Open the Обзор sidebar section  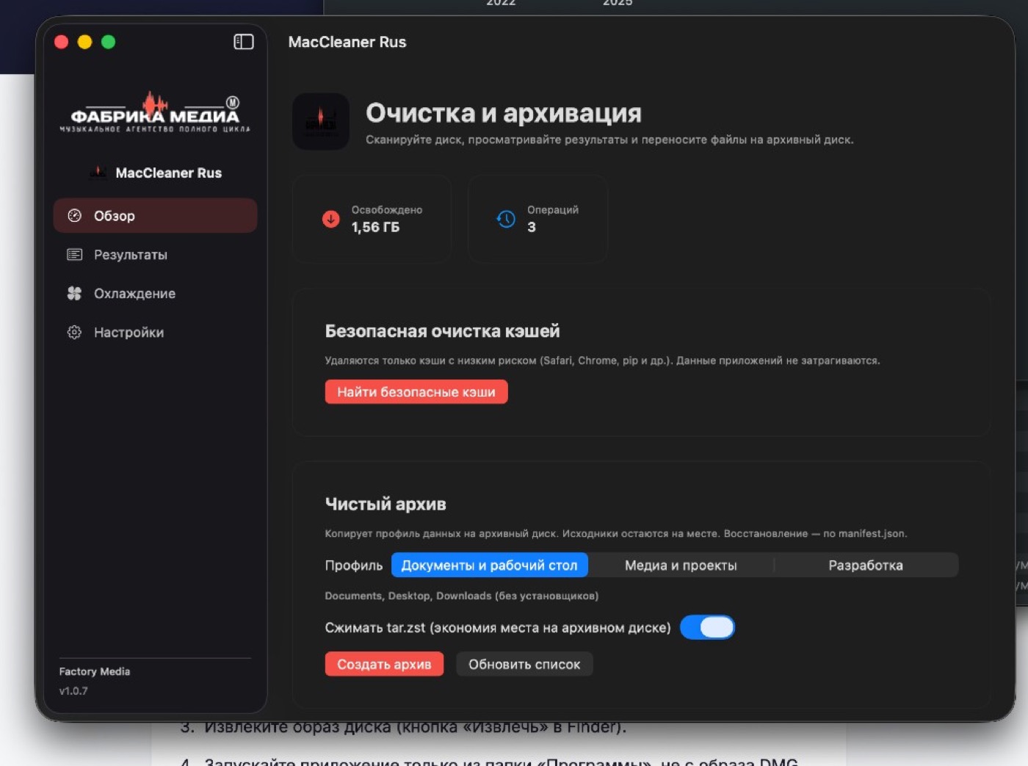click(155, 215)
